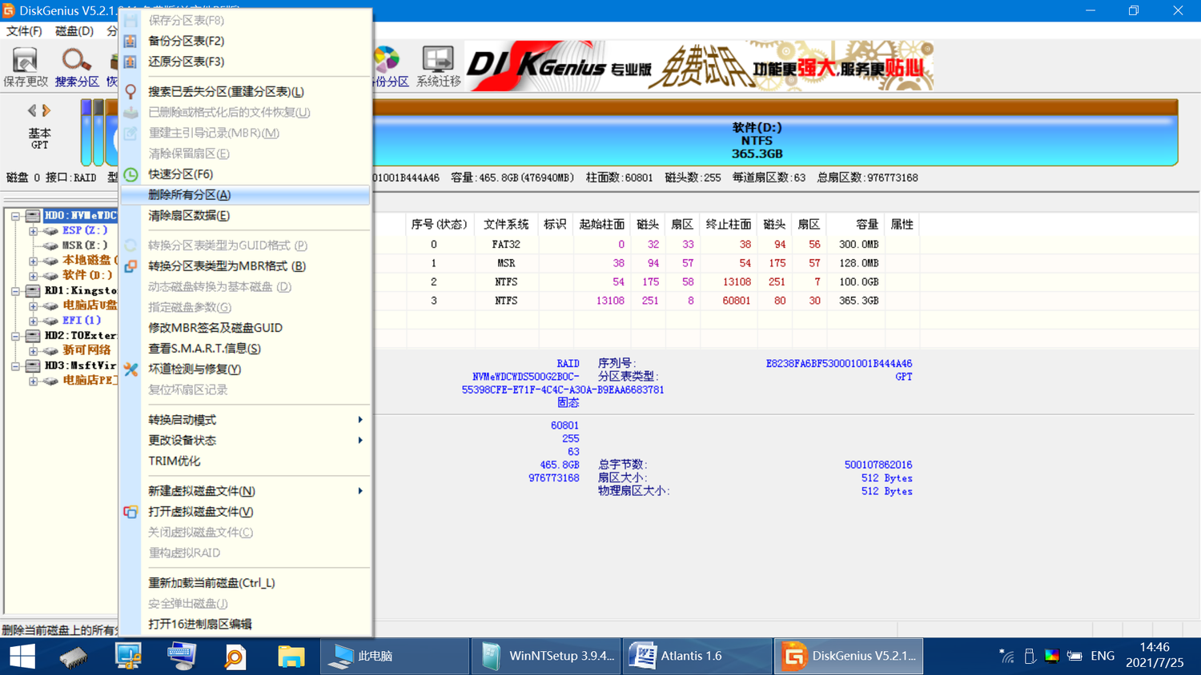Click Quick Partition clock icon (快速分区)
The height and width of the screenshot is (675, 1201).
coord(131,174)
